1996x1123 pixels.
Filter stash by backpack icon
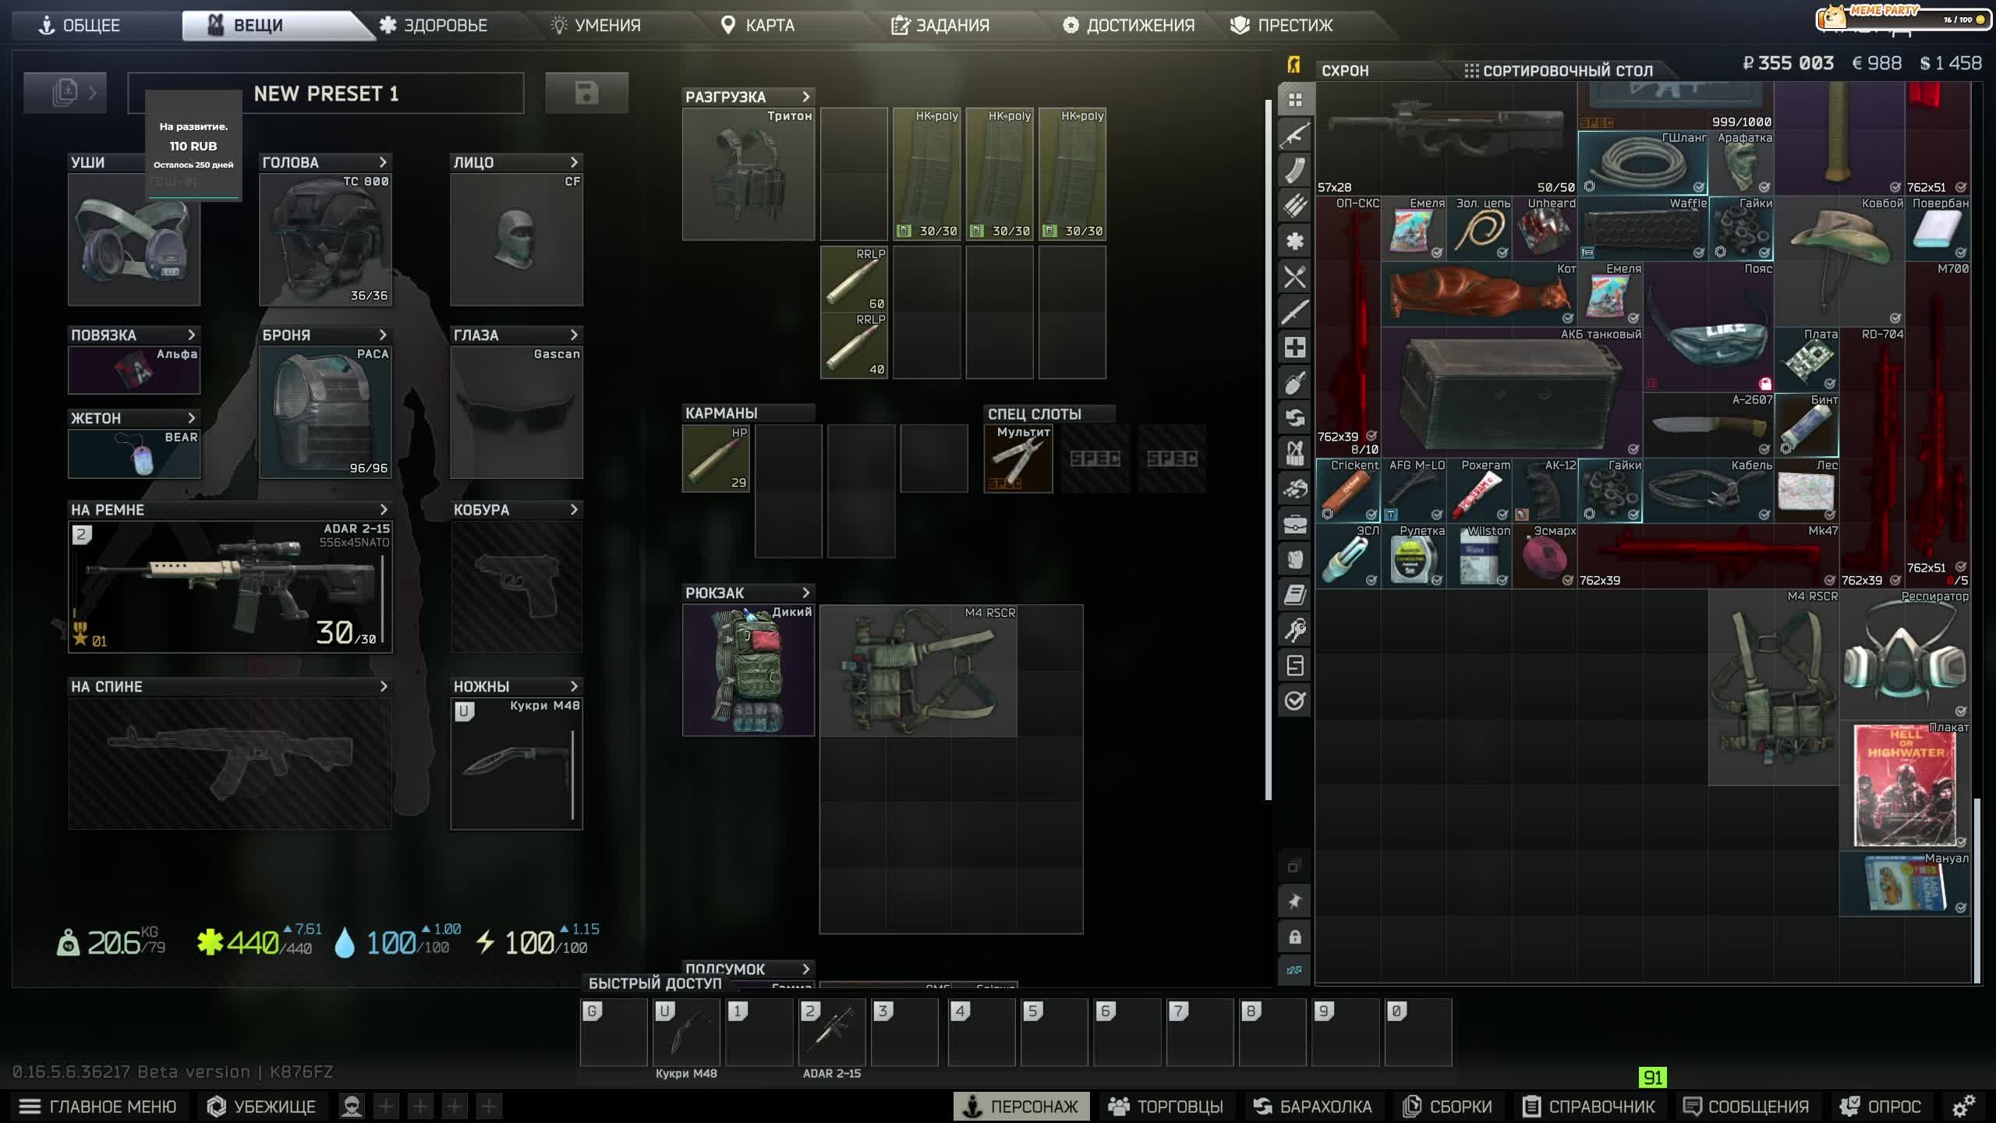1295,559
